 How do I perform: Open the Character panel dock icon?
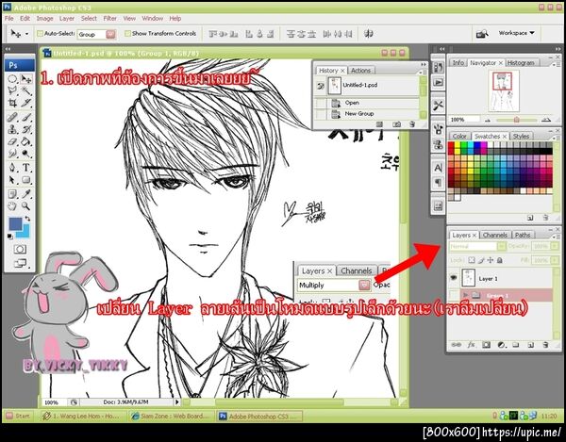[x=439, y=168]
